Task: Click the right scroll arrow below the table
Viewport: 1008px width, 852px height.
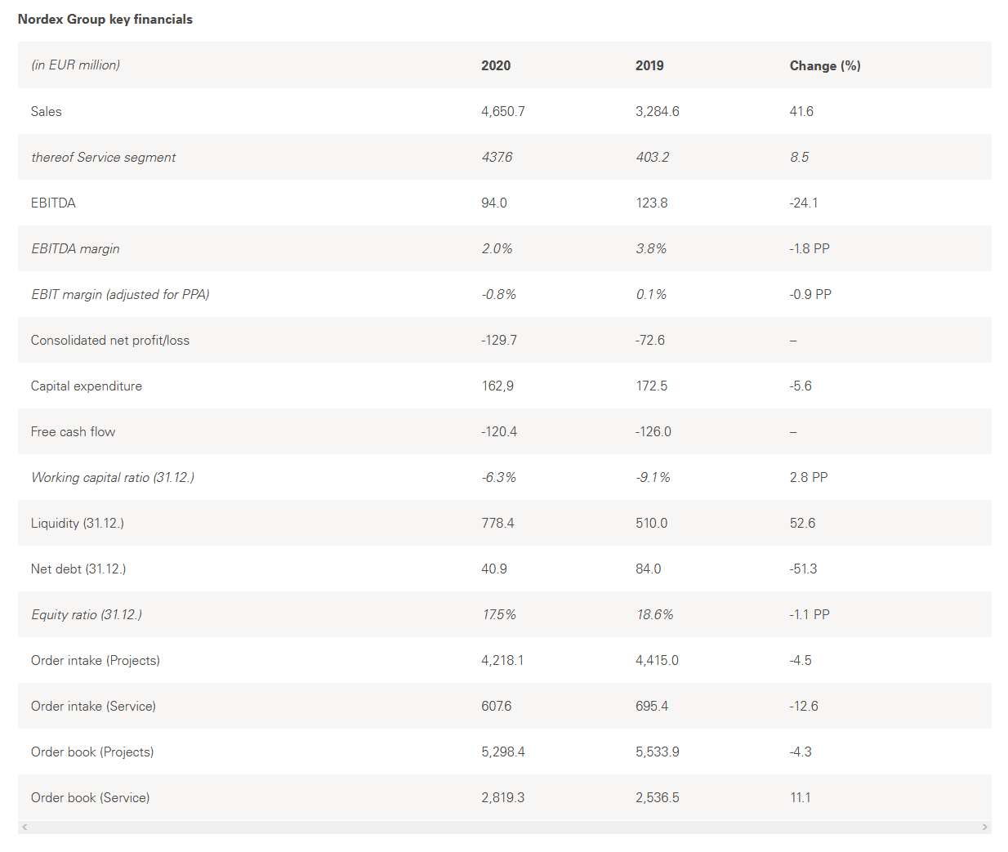Action: click(x=984, y=827)
